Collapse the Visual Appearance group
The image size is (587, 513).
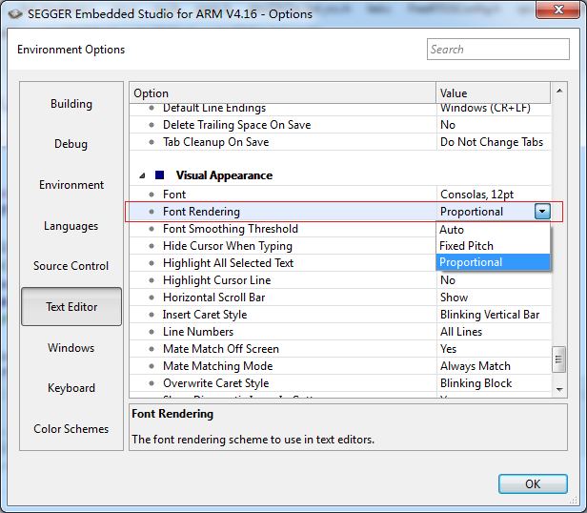pyautogui.click(x=142, y=175)
